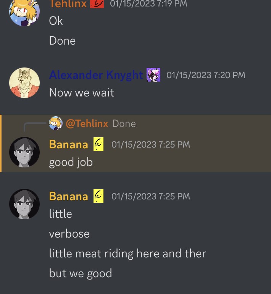Select the "little meat riding here and ther" message
Viewport: 271px width, 294px height.
click(x=127, y=254)
